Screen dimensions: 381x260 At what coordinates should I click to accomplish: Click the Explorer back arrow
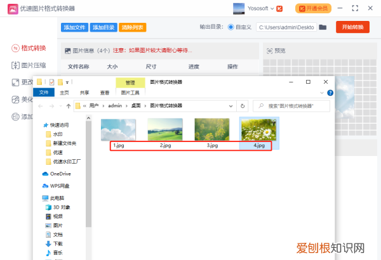41,106
